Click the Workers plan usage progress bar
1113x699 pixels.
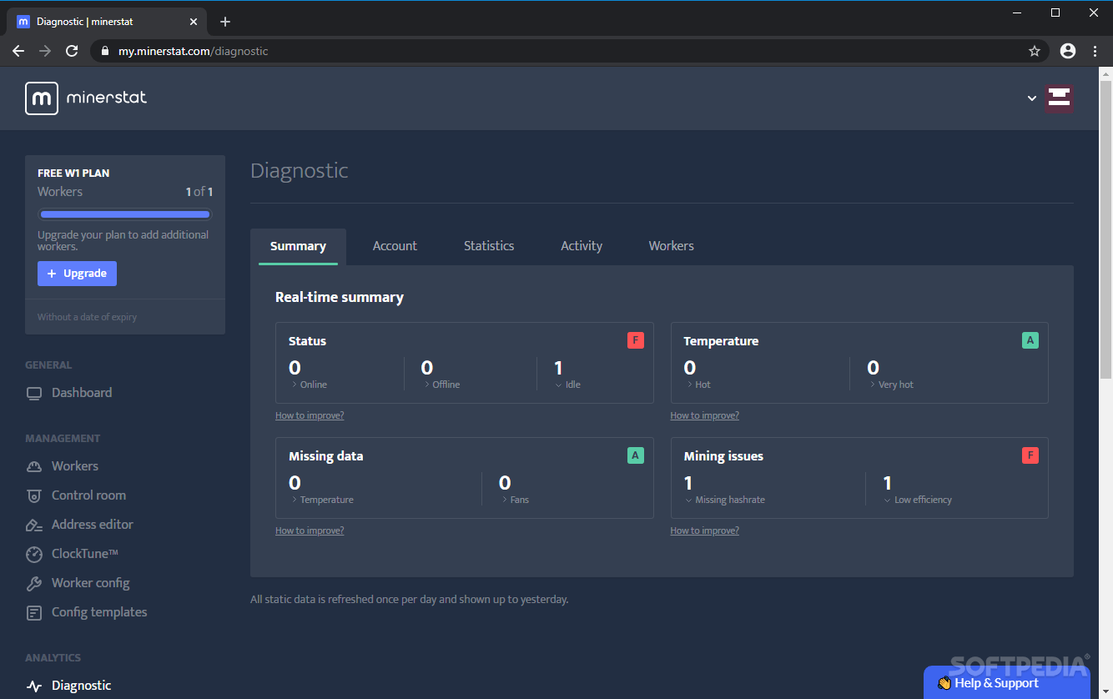(x=124, y=214)
